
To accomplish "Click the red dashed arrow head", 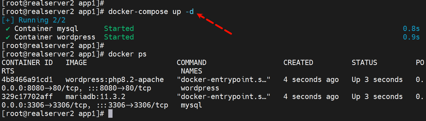I will (200, 16).
